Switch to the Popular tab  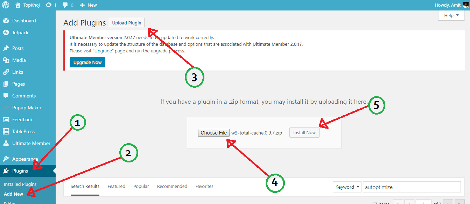(x=141, y=187)
